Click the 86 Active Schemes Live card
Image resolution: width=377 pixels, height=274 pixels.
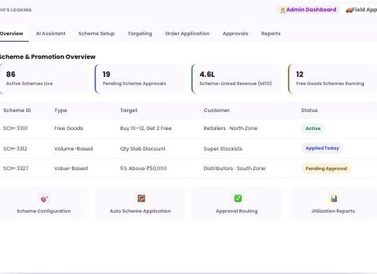[x=44, y=79]
